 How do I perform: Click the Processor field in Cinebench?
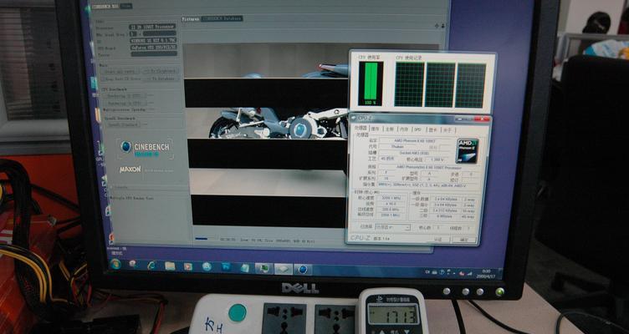[152, 27]
